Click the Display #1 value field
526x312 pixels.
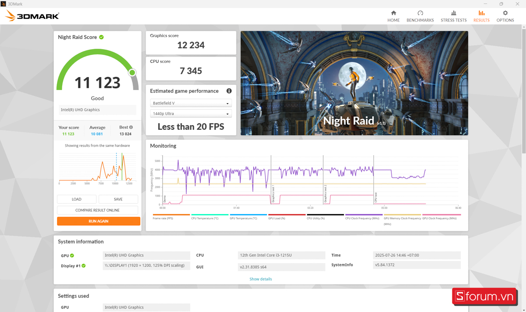point(146,265)
